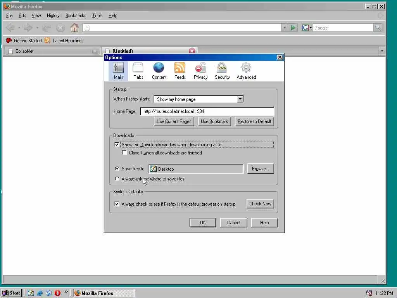397x298 pixels.
Task: Open the Tools menu
Action: point(97,16)
